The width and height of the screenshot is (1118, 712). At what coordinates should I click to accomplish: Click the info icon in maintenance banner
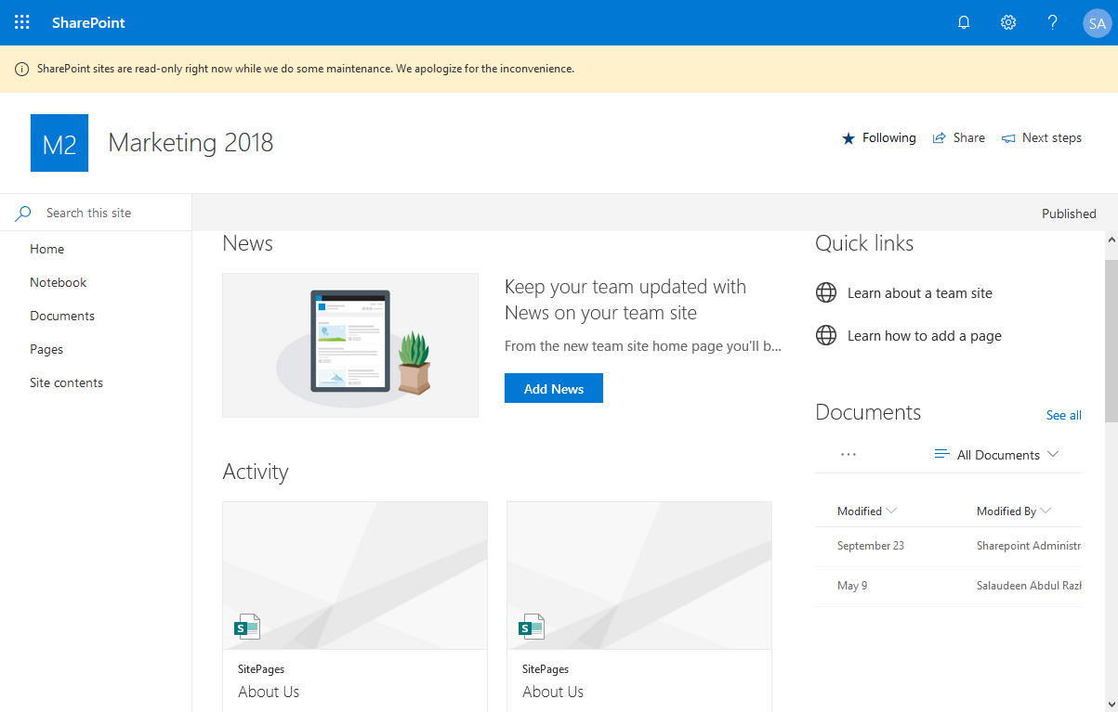tap(22, 69)
